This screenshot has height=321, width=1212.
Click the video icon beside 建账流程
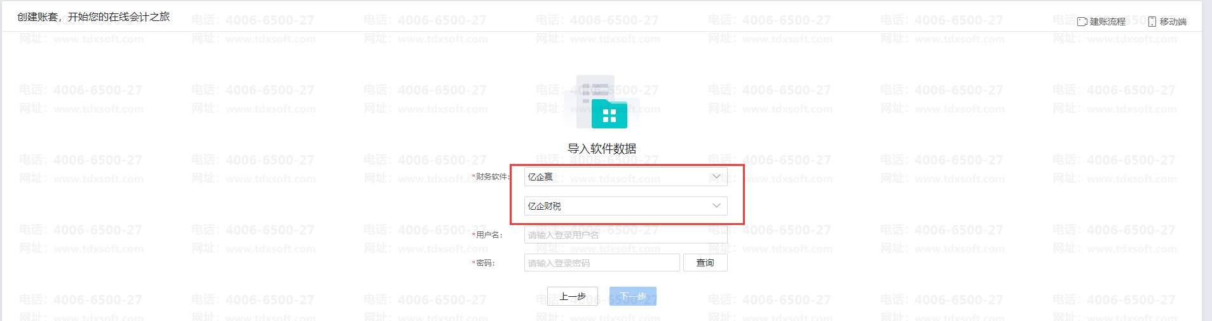pyautogui.click(x=1082, y=22)
